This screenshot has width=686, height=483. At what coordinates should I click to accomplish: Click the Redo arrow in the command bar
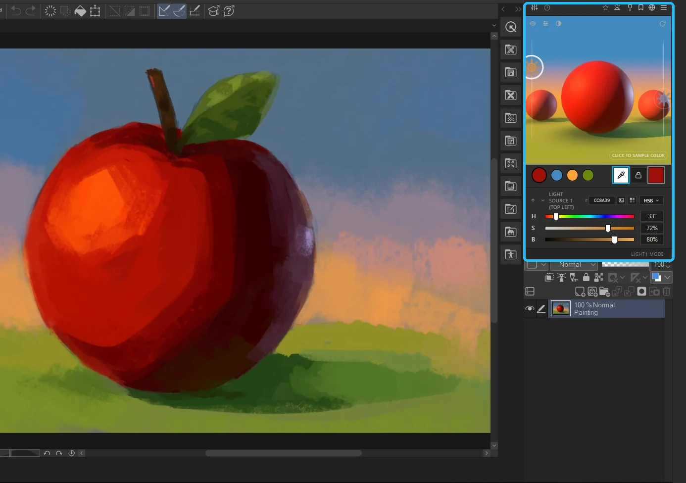[31, 11]
